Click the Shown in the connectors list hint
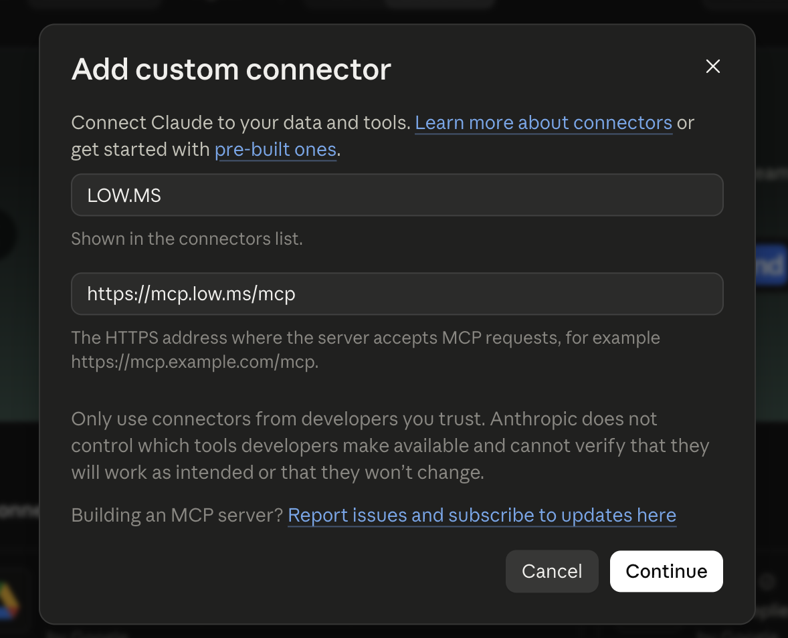The width and height of the screenshot is (788, 638). 187,239
